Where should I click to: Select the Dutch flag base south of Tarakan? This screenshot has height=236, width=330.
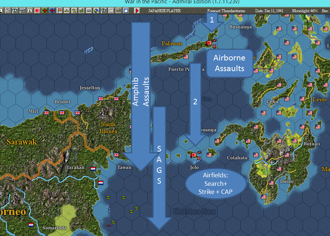pyautogui.click(x=101, y=183)
